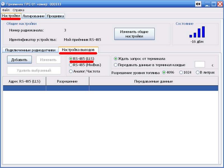Open the Подключенные радиодатчики tab
This screenshot has height=168, width=224.
coord(30,50)
